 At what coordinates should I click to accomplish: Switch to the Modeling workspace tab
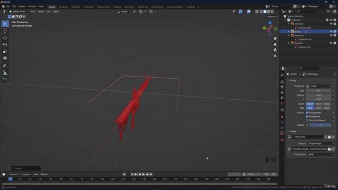[x=63, y=7]
